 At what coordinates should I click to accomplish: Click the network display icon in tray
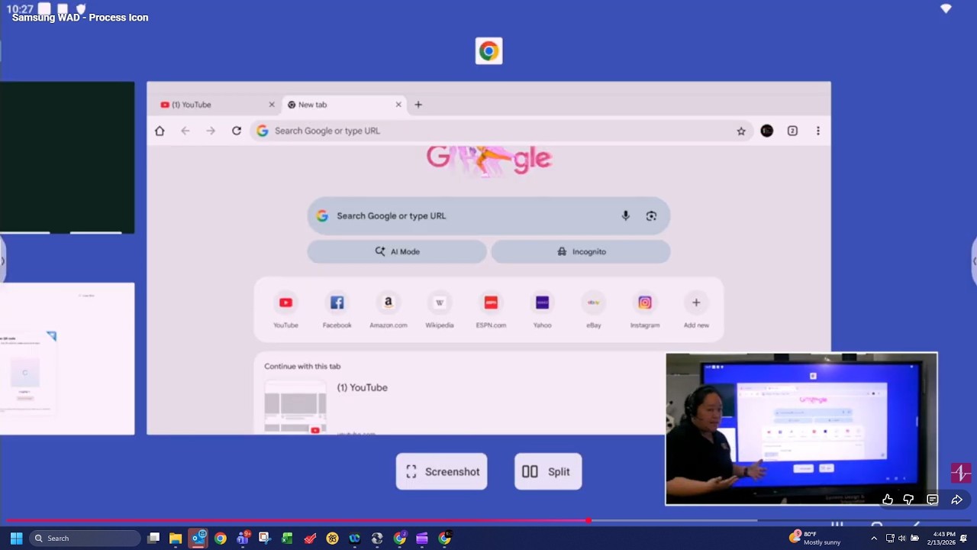tap(890, 539)
